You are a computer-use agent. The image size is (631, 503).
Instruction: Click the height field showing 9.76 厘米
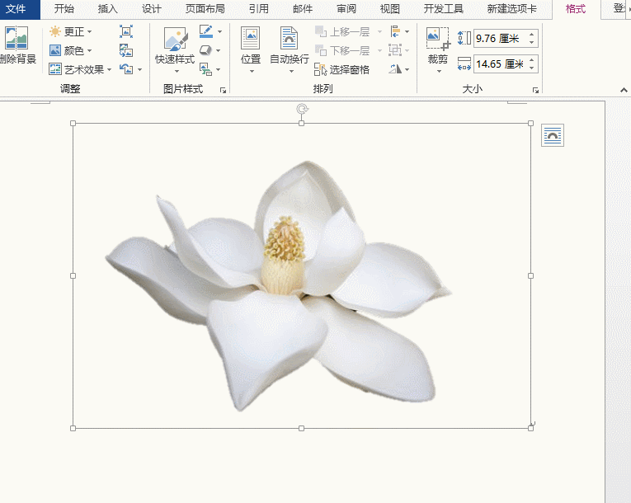500,38
